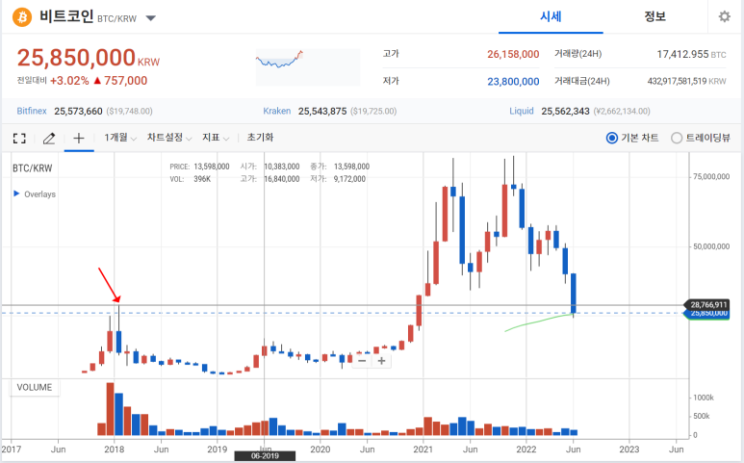The height and width of the screenshot is (463, 744).
Task: Click the 2021 label on time axis
Action: (423, 449)
